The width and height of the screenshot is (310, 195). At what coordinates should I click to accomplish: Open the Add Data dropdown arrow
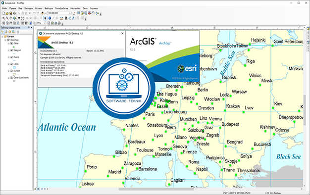click(45, 13)
